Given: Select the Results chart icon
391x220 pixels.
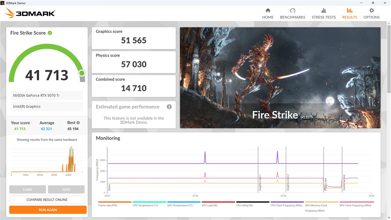Looking at the screenshot, I should point(349,11).
